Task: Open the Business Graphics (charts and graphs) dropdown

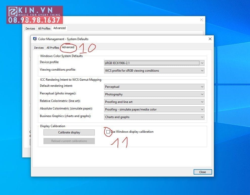Action: [x=202, y=117]
